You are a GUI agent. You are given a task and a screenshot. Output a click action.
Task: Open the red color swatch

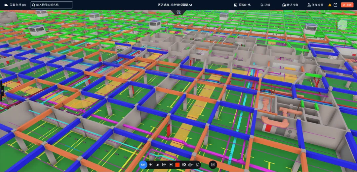pos(178,164)
